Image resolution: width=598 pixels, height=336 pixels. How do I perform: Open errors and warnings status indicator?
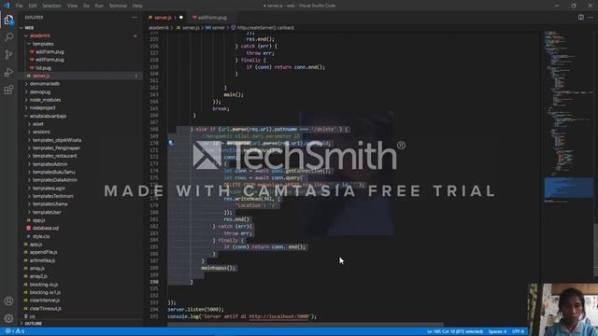click(15, 331)
